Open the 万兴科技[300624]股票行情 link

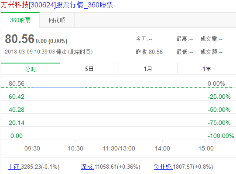coord(57,5)
